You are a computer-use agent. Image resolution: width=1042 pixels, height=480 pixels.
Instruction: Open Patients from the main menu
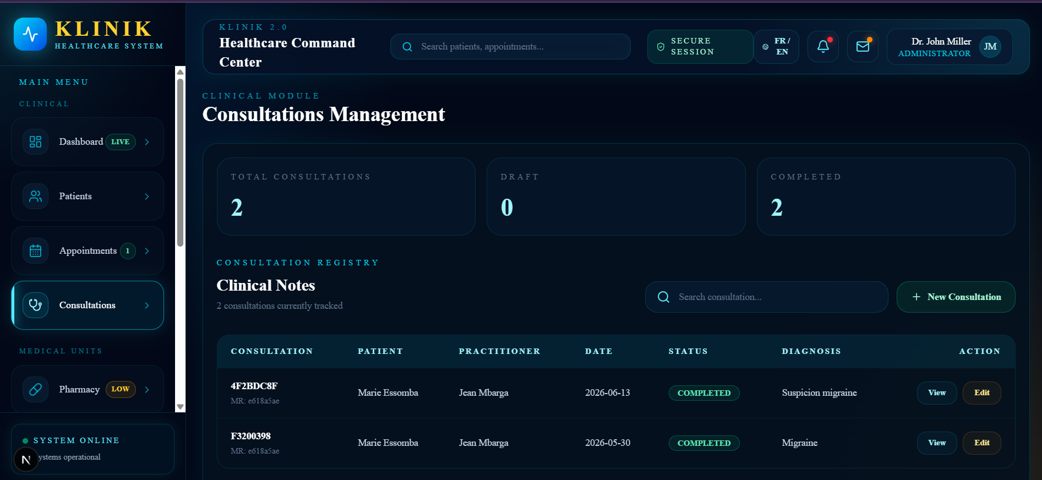pyautogui.click(x=88, y=197)
